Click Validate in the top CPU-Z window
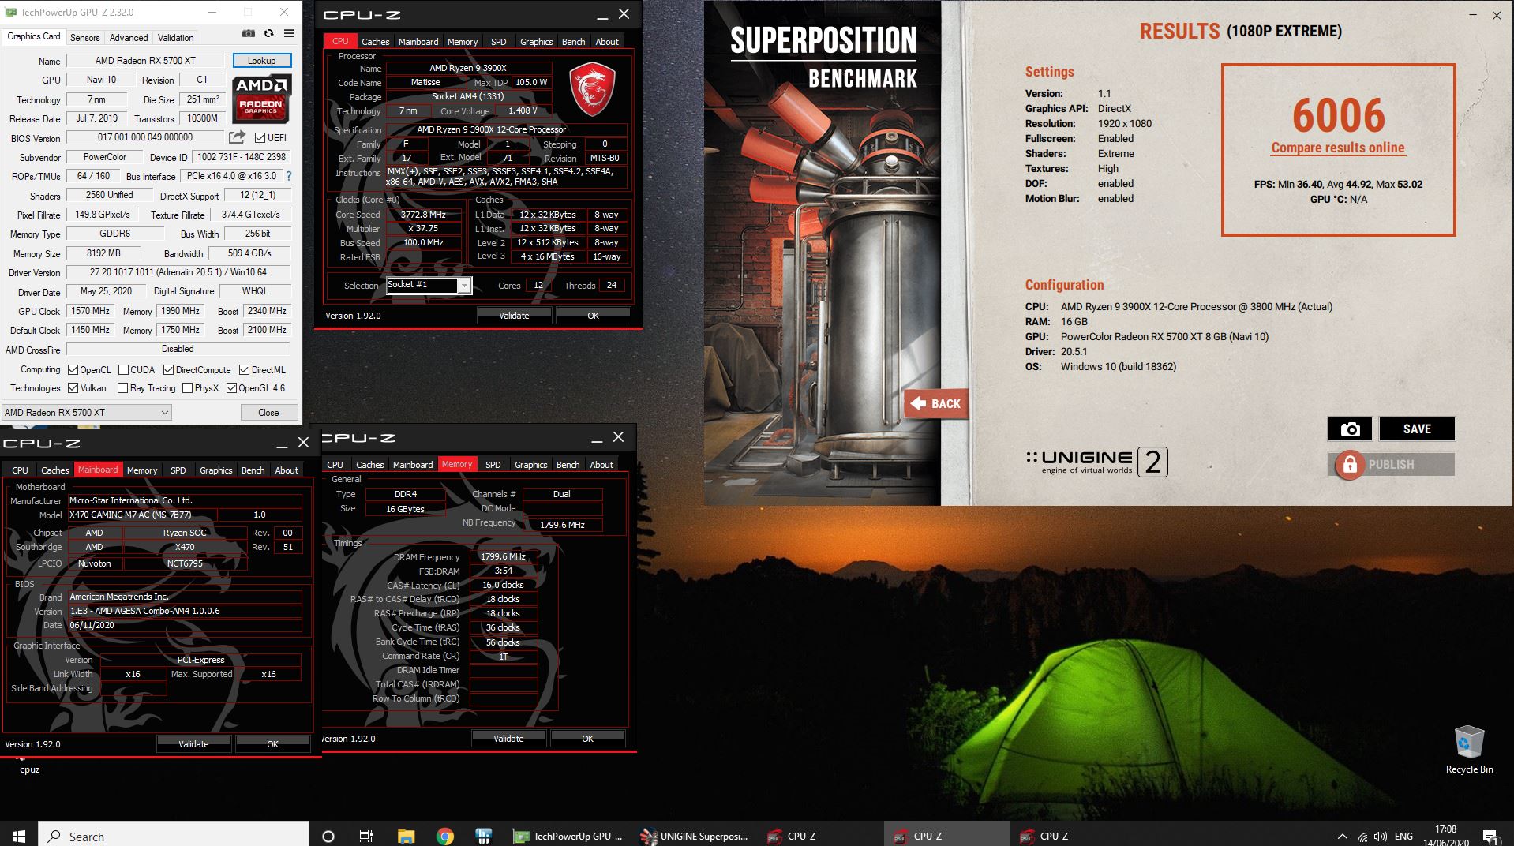Screen dimensions: 1514x846 [x=514, y=315]
